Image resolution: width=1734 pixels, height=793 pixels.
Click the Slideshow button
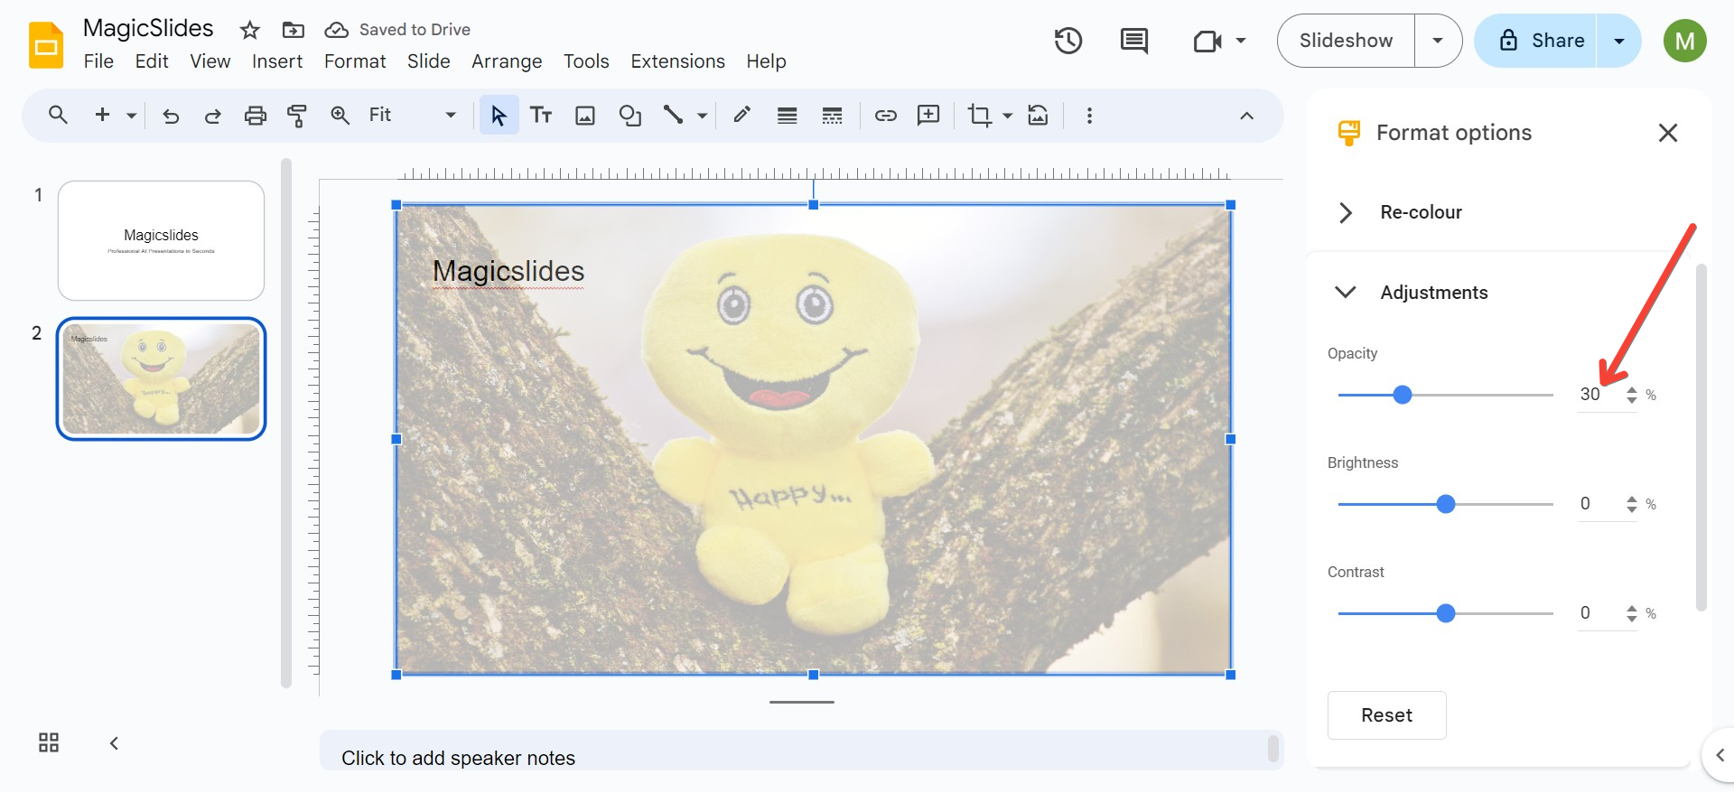point(1346,41)
